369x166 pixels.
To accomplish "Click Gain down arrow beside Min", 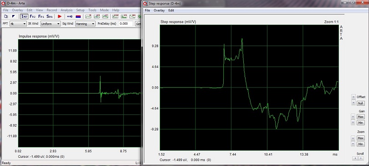I will (x=353, y=122).
